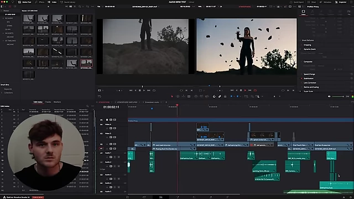Switch to the Tracks tab
Screen dimensions: 354x199
48,102
